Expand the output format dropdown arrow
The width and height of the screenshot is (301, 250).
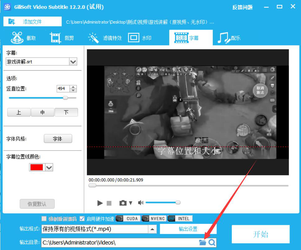click(x=153, y=229)
